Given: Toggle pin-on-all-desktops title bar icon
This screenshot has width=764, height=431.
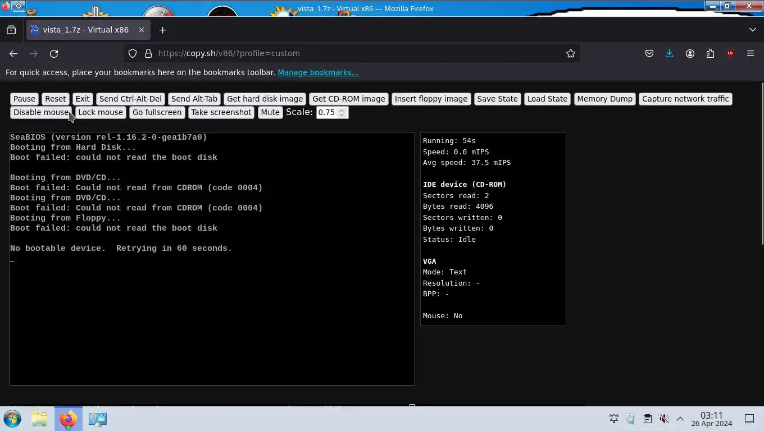Looking at the screenshot, I should [x=19, y=6].
